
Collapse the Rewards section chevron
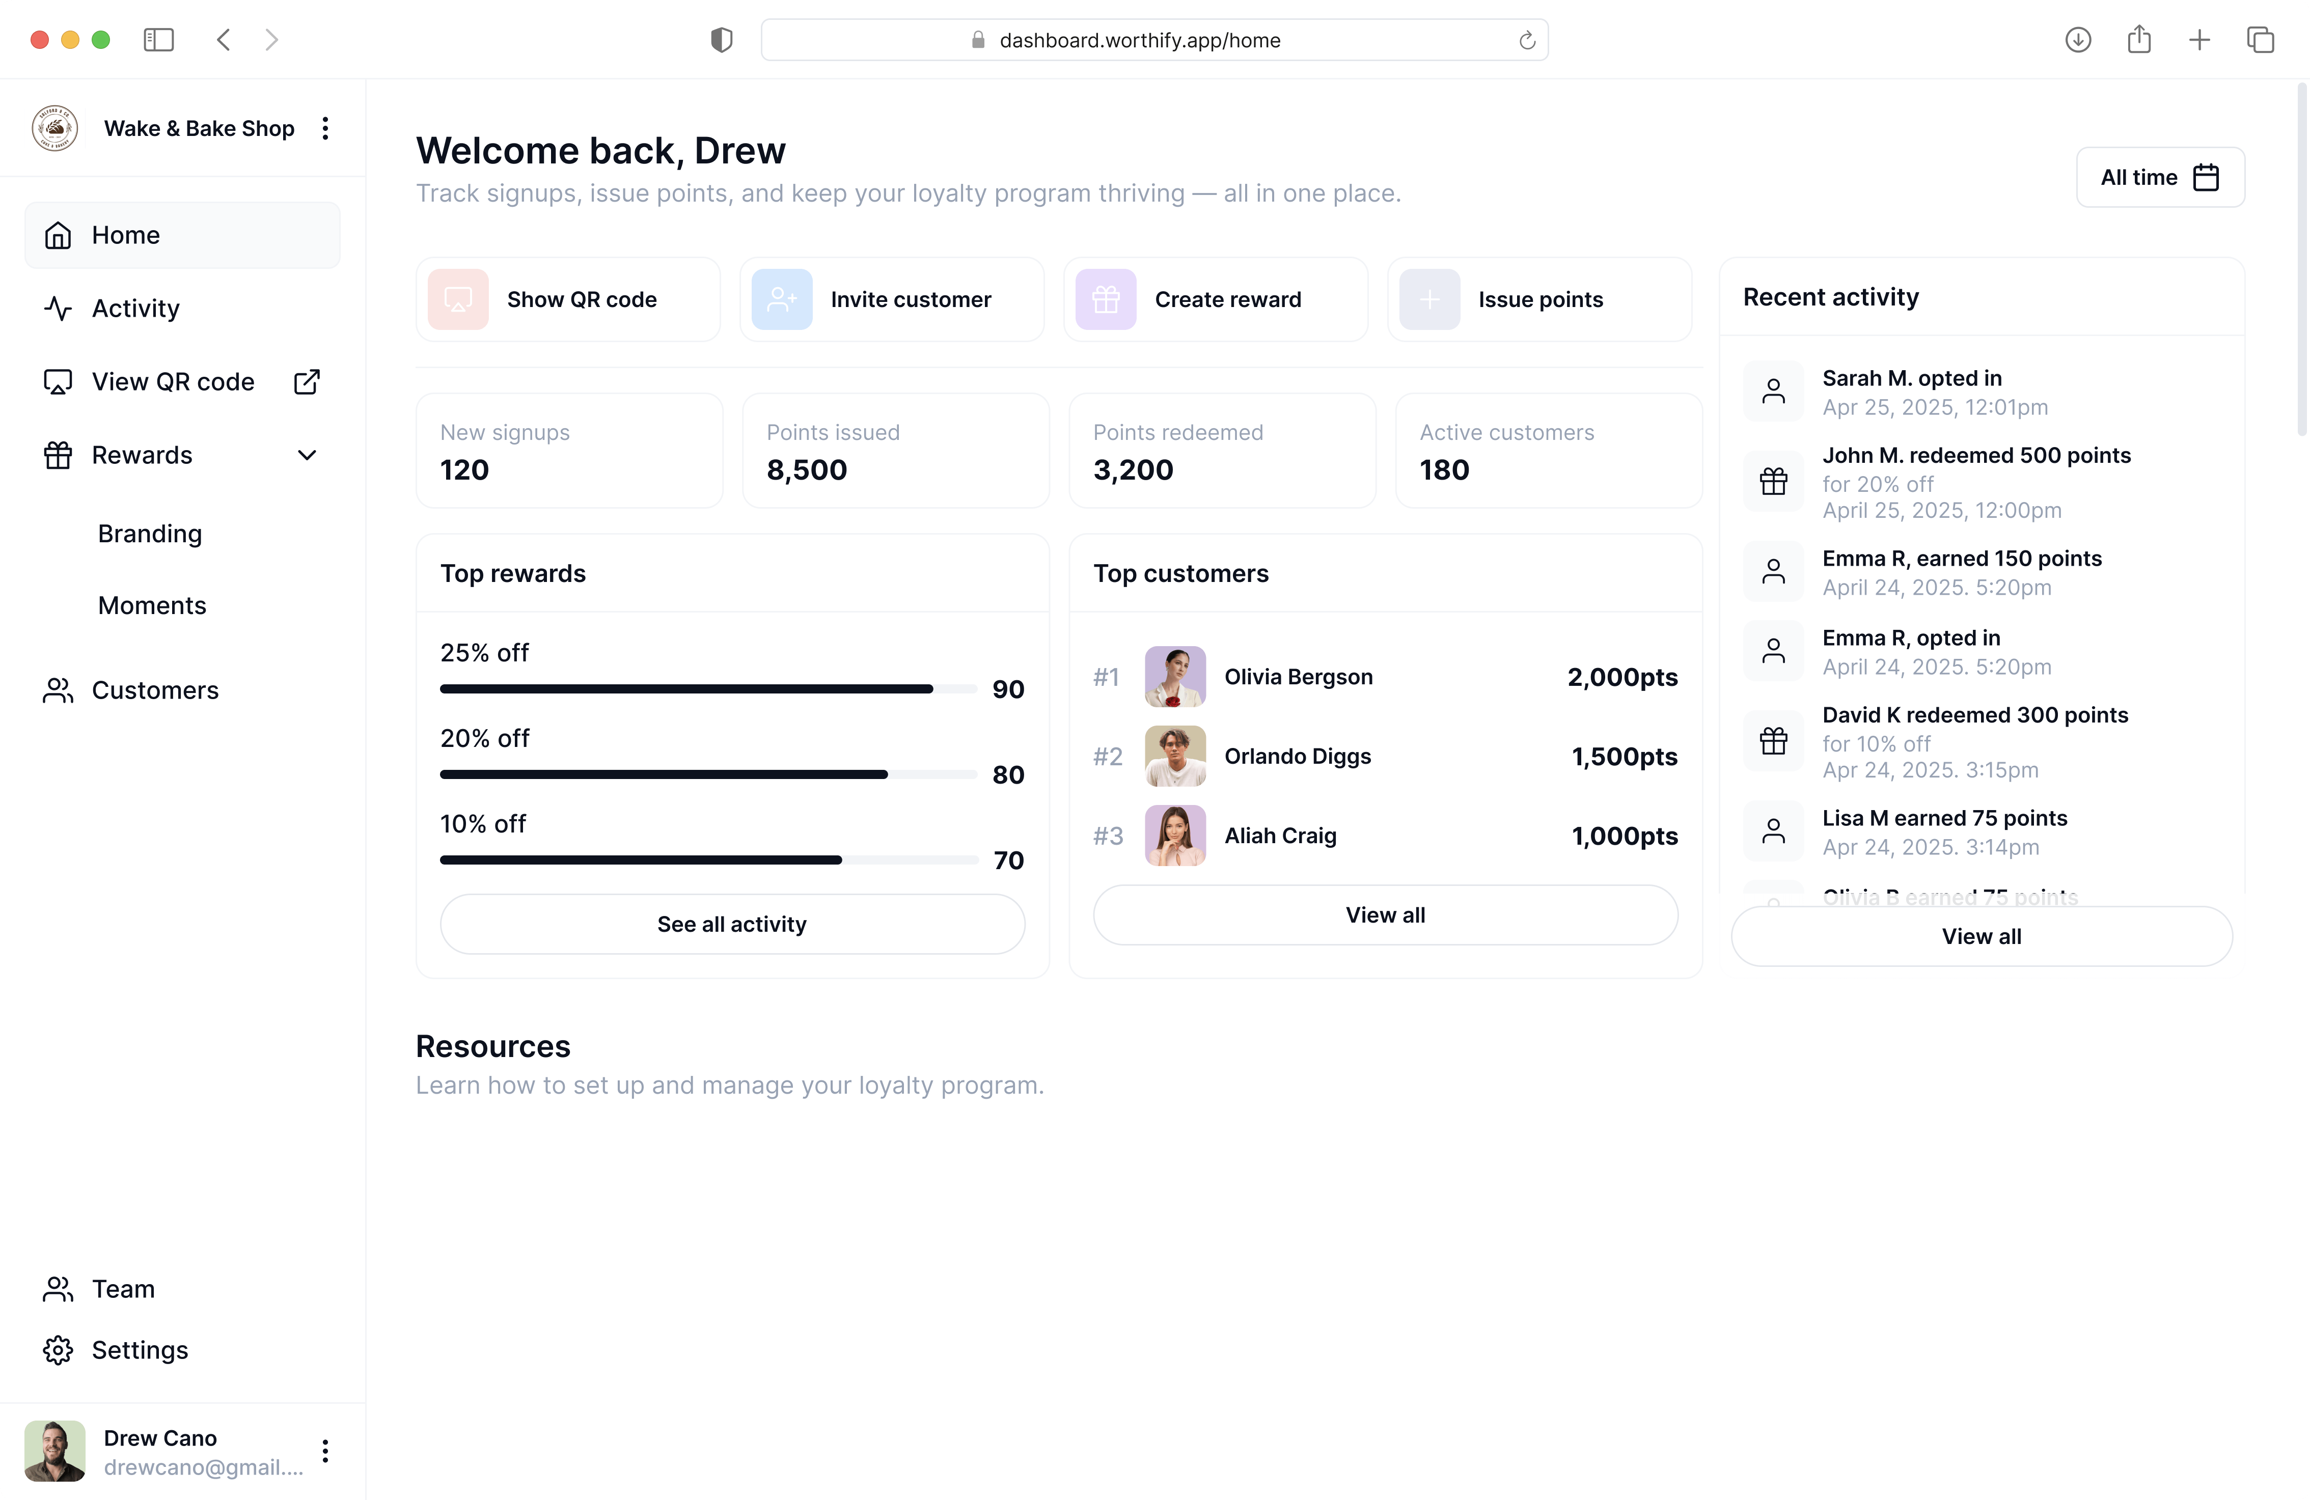tap(307, 455)
